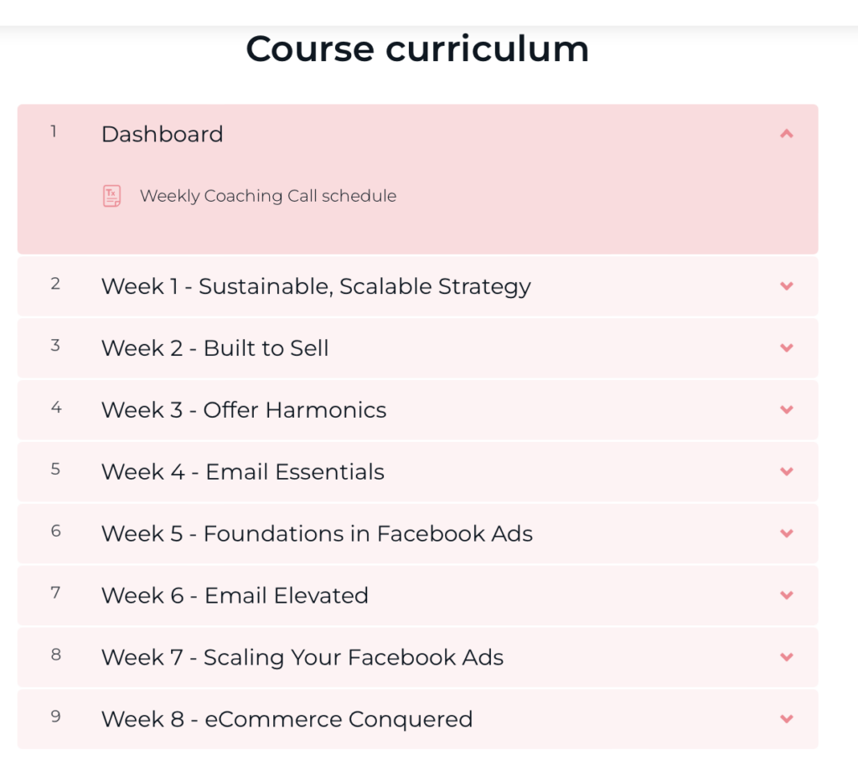Expand Week 4 Email Essentials chevron
Viewport: 858px width, 781px height.
click(786, 471)
